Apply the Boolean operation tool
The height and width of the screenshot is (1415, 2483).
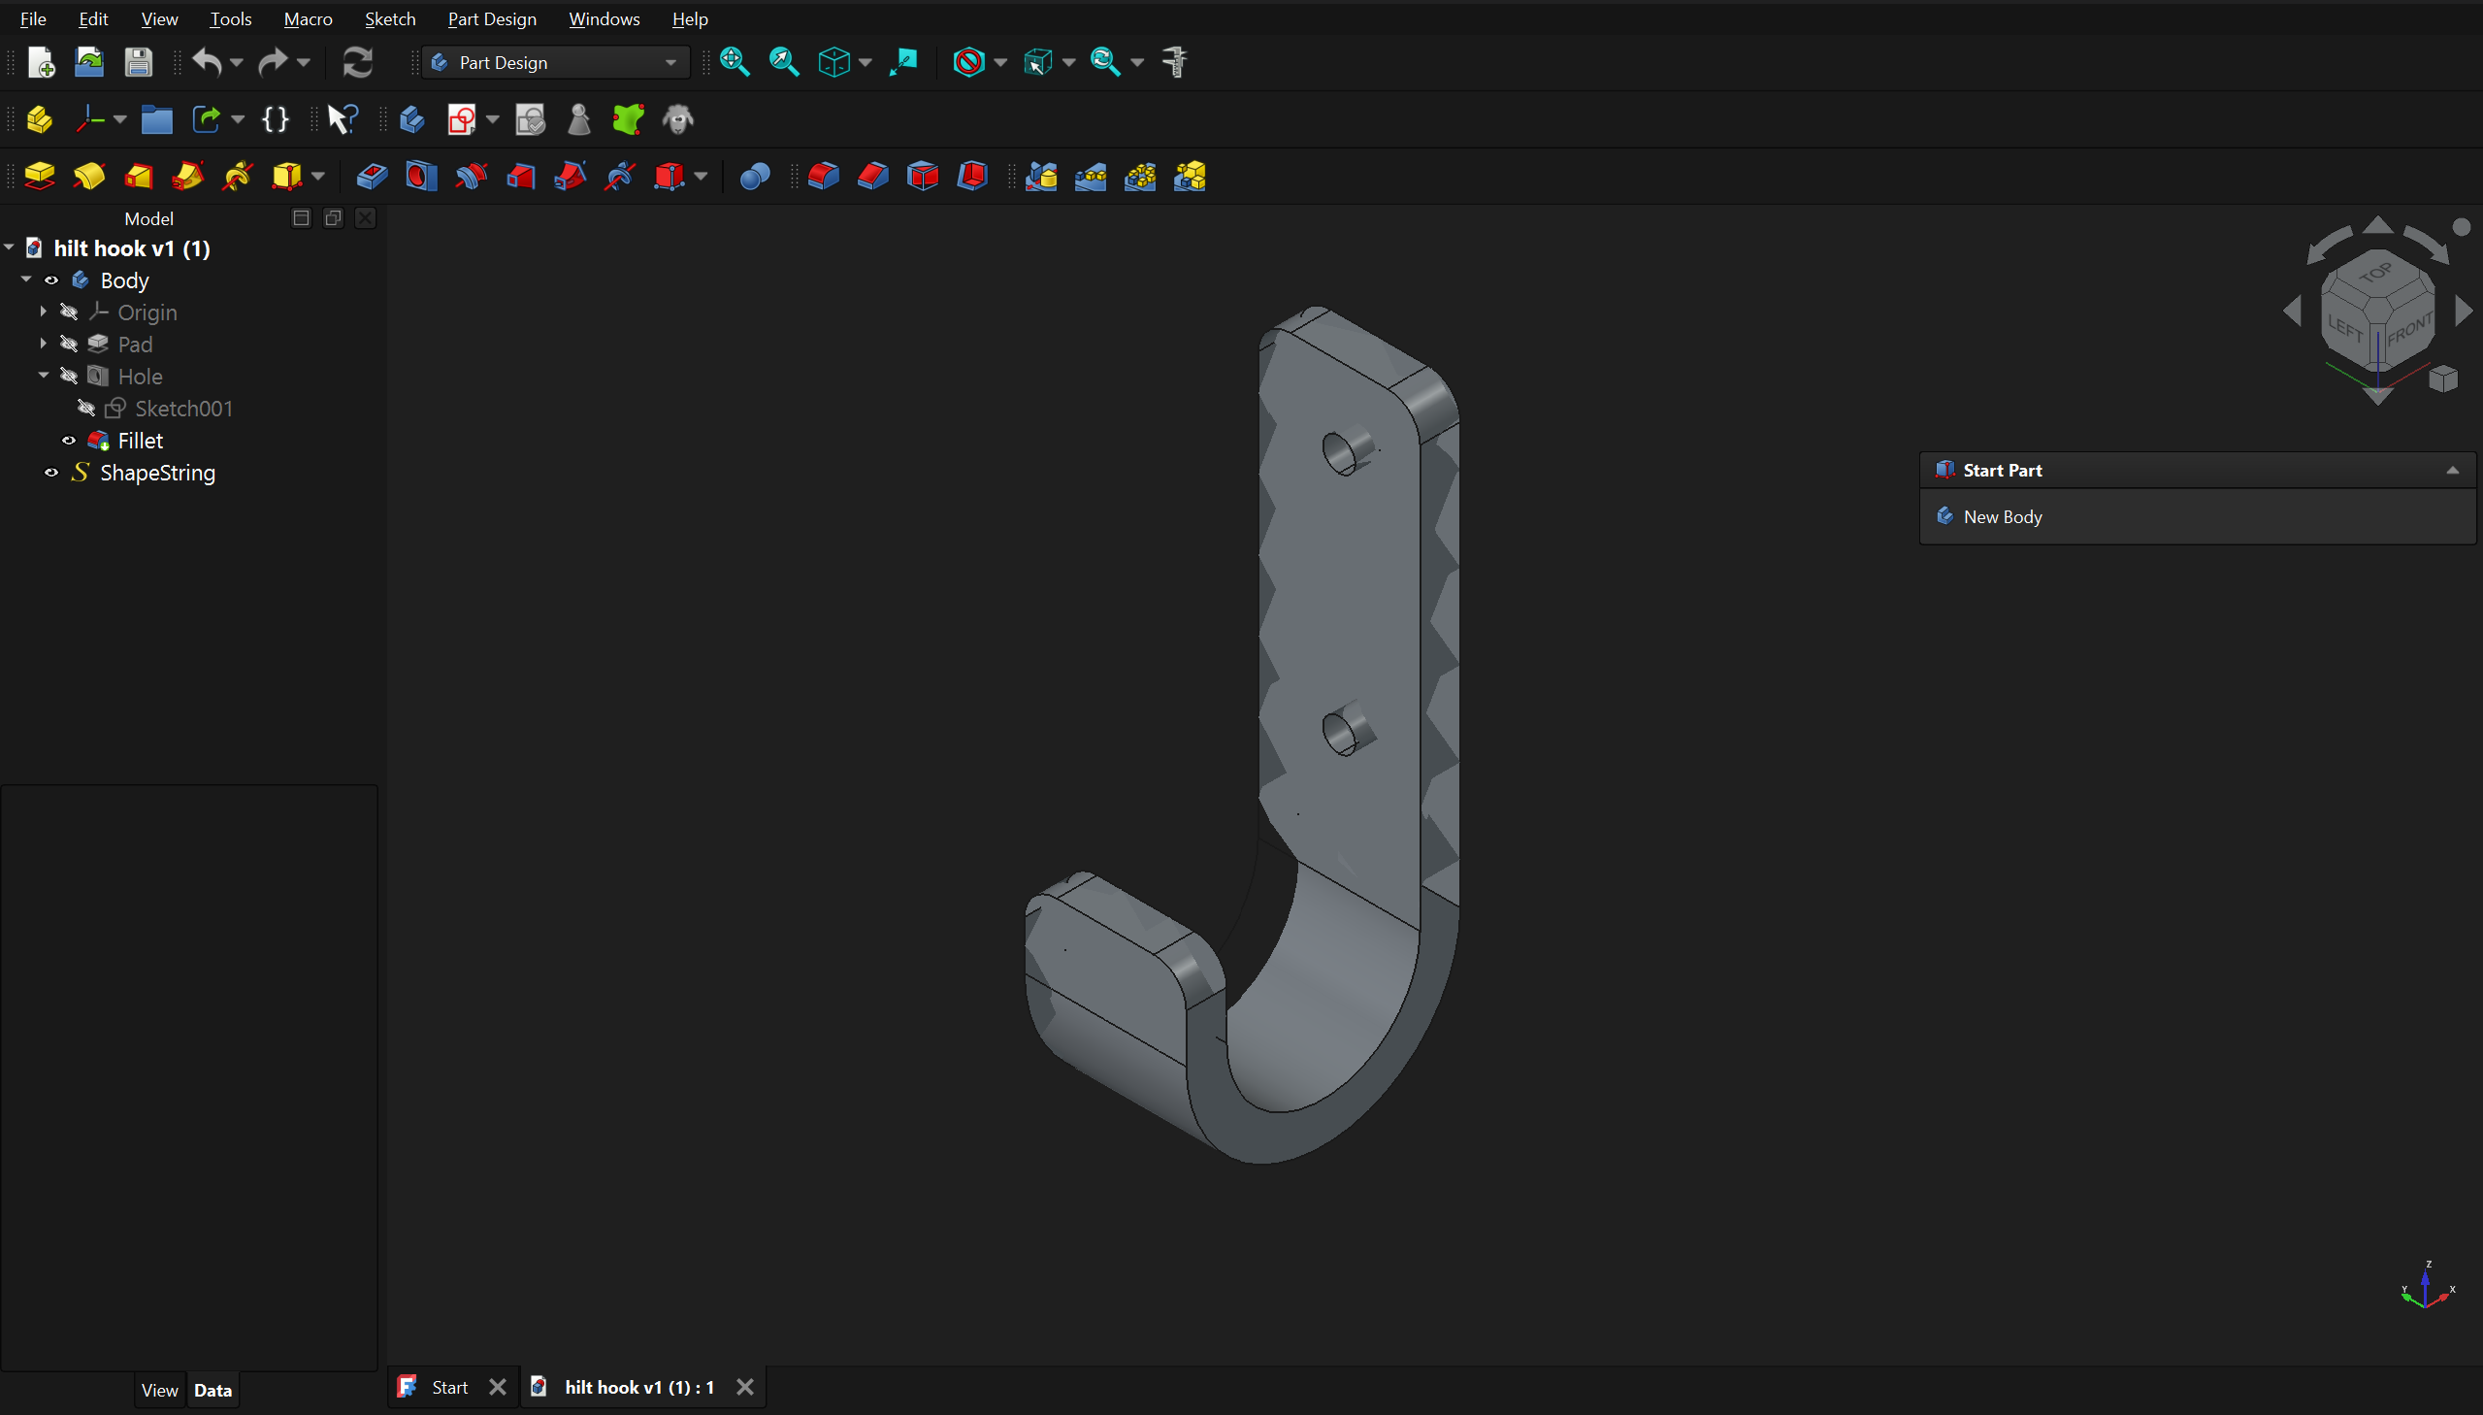pos(755,176)
